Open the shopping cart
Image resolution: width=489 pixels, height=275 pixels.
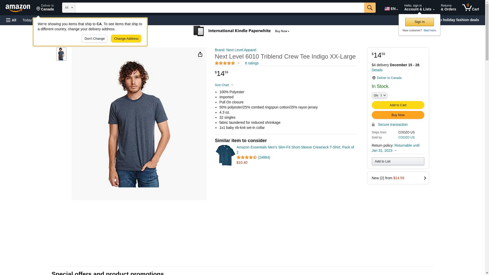(471, 8)
